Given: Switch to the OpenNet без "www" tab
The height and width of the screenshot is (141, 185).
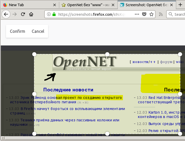Looking at the screenshot, I should (x=86, y=5).
